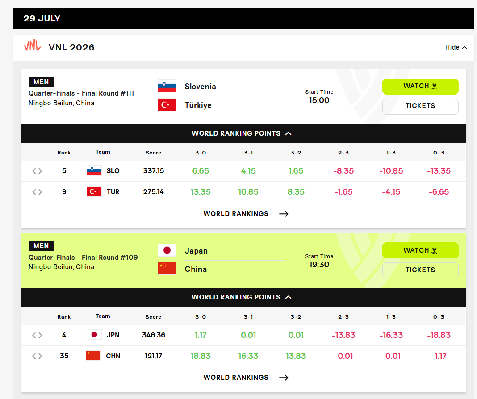Viewport: 477px width, 399px height.
Task: Click rank change arrows in TUR row
Action: tap(37, 192)
